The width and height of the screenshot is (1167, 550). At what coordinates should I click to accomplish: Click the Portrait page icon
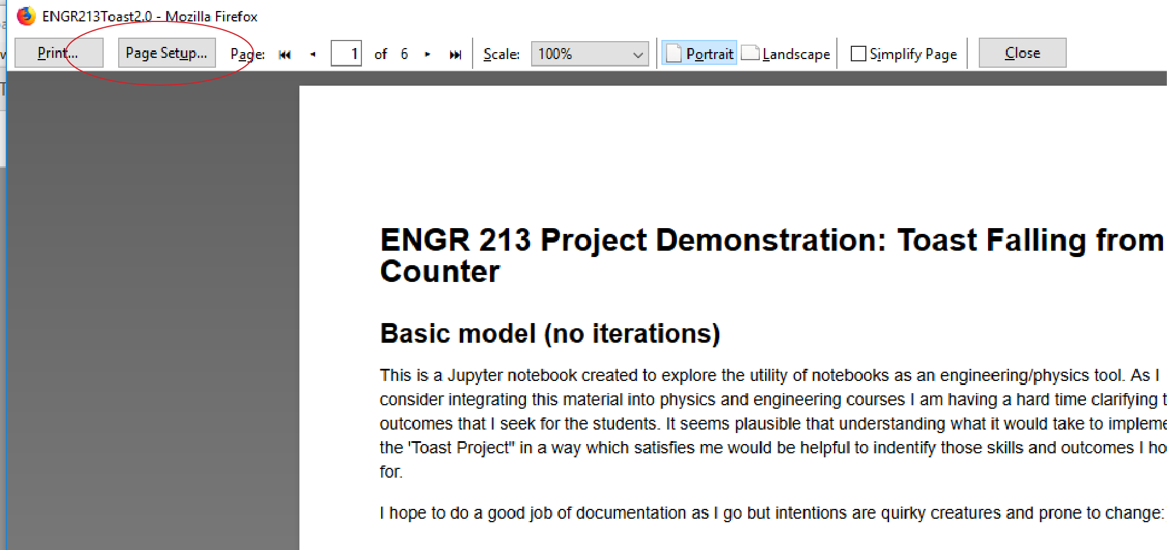[x=674, y=53]
